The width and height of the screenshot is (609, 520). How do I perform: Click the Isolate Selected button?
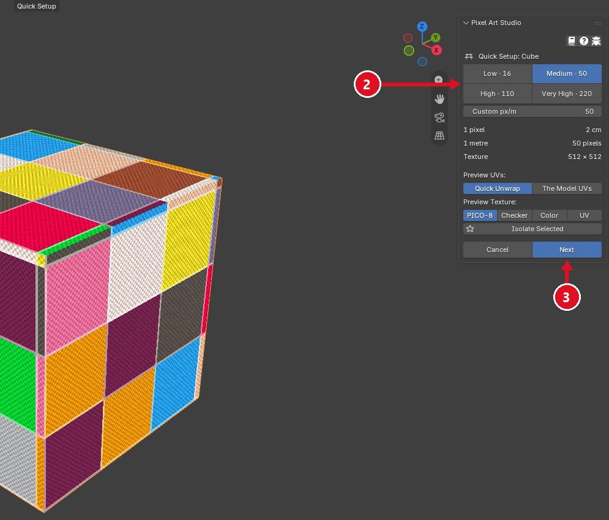[532, 229]
